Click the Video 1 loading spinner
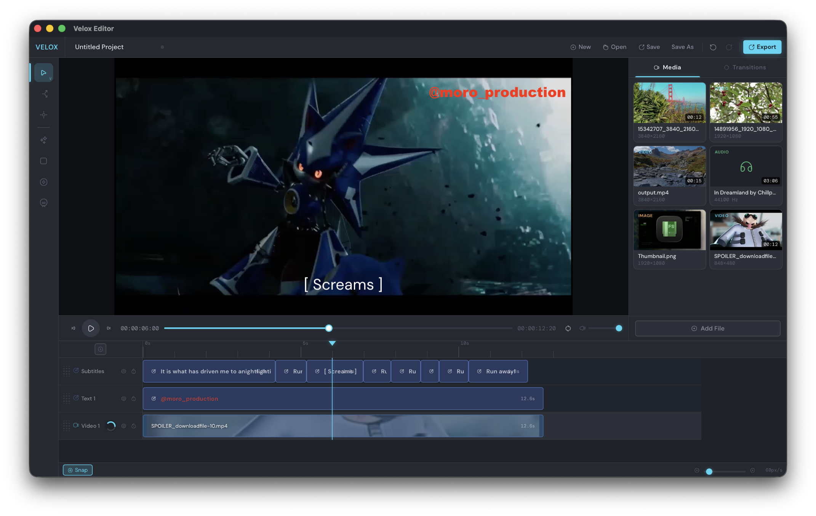This screenshot has width=816, height=516. (111, 426)
